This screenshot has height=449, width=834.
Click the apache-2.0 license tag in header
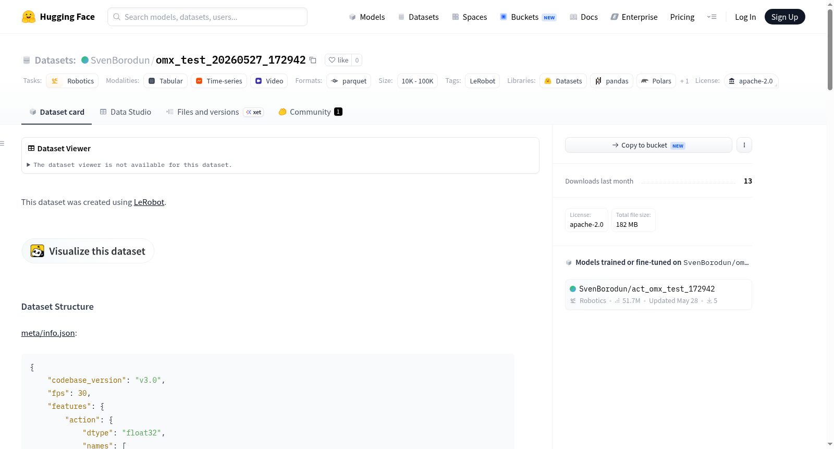tap(751, 81)
